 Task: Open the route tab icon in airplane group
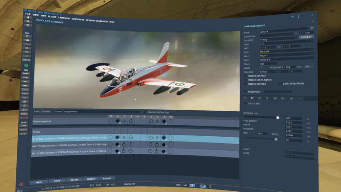coord(245,98)
